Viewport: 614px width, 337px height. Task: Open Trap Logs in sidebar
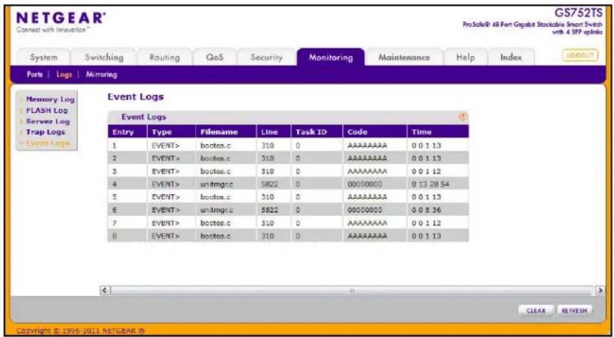pyautogui.click(x=45, y=132)
